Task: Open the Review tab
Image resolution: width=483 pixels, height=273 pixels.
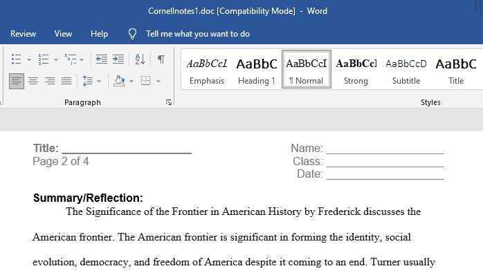Action: (23, 34)
